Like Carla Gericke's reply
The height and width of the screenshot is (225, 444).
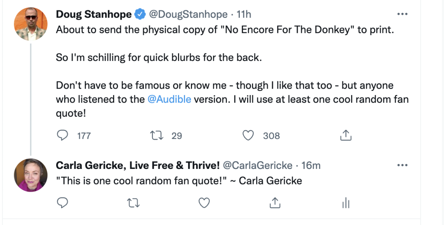[204, 203]
